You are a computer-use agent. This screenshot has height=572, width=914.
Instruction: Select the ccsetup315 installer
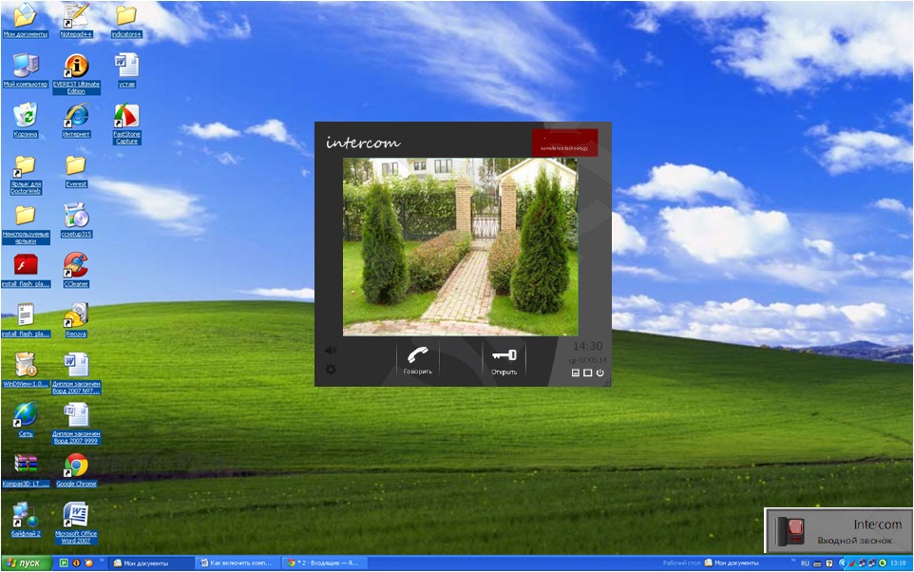pyautogui.click(x=76, y=219)
